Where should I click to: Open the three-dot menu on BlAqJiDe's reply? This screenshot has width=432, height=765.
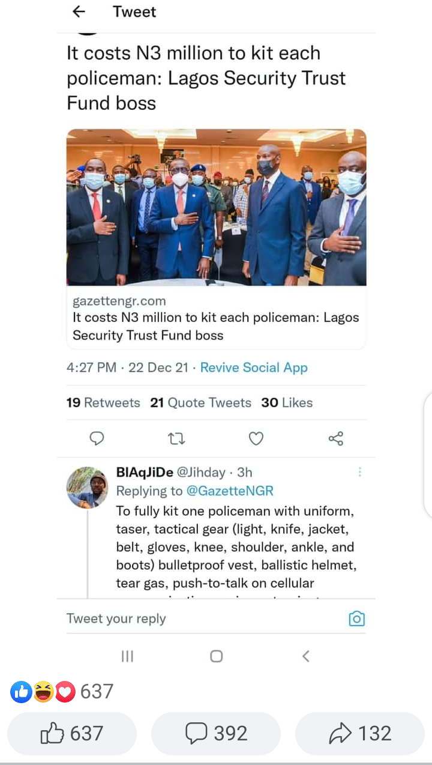coord(359,473)
